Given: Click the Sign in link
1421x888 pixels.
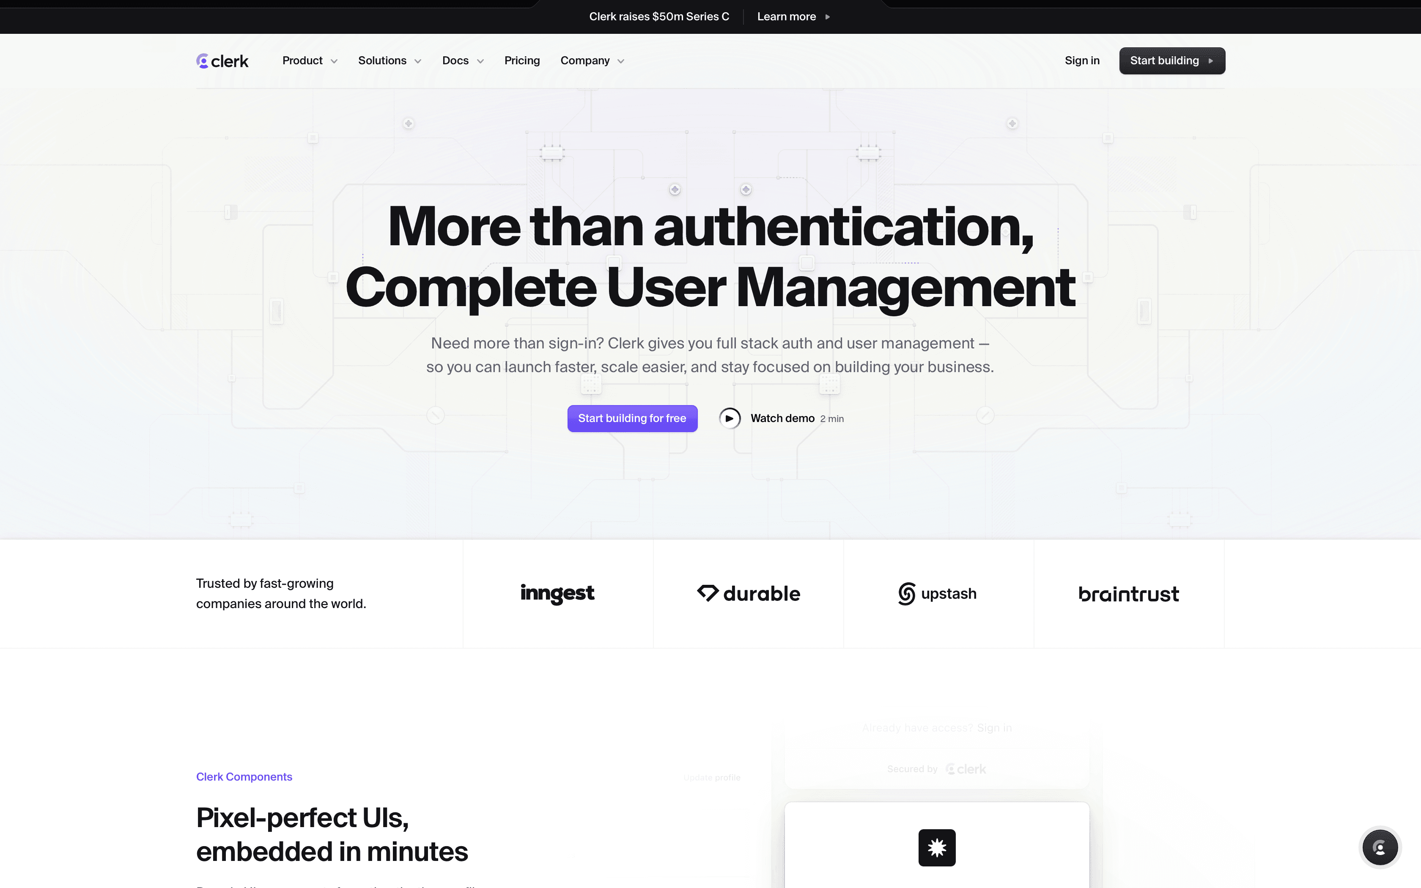Looking at the screenshot, I should 1082,60.
